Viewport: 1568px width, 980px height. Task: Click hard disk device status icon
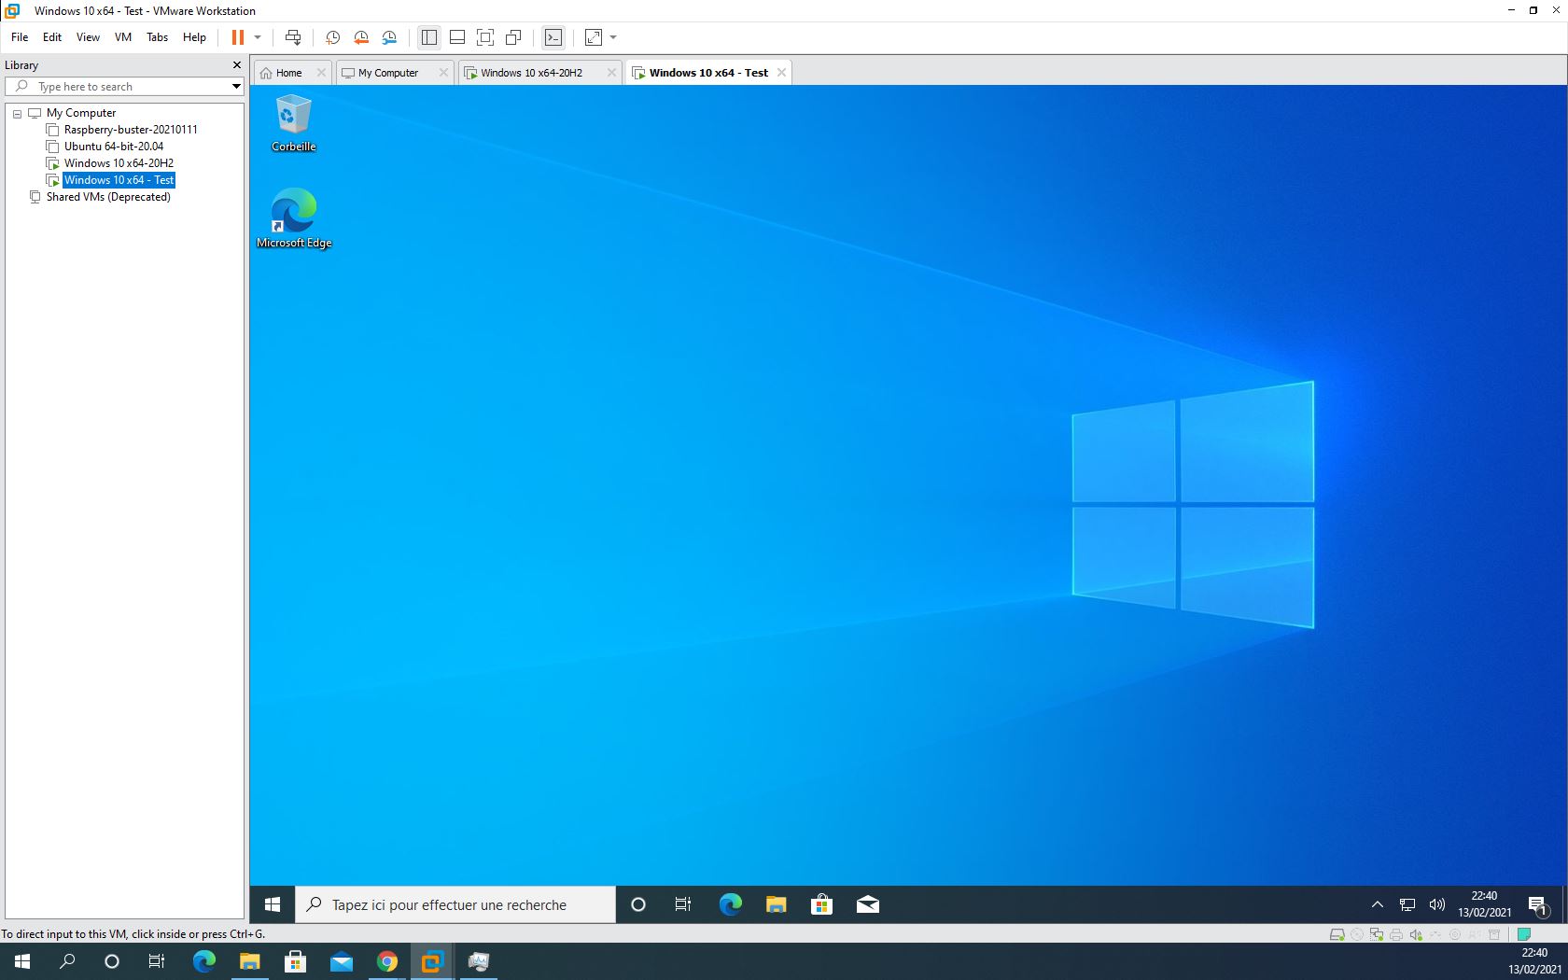coord(1337,934)
